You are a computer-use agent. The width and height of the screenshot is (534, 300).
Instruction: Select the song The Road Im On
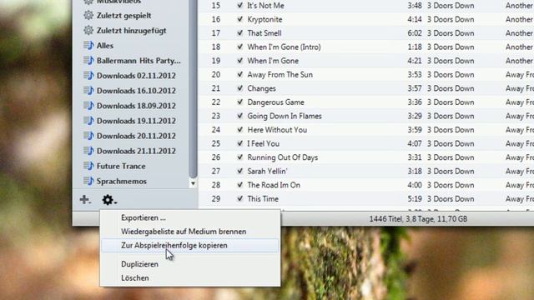(274, 185)
